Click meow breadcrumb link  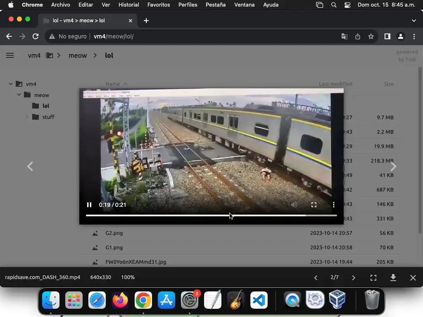pyautogui.click(x=78, y=55)
